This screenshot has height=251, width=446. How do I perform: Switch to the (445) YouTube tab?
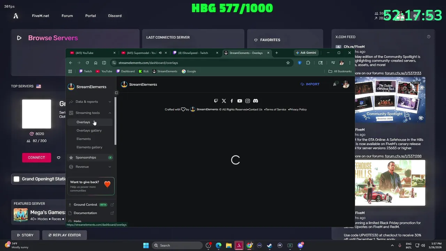point(92,53)
